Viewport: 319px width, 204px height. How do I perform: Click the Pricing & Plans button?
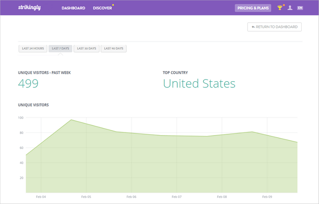253,8
